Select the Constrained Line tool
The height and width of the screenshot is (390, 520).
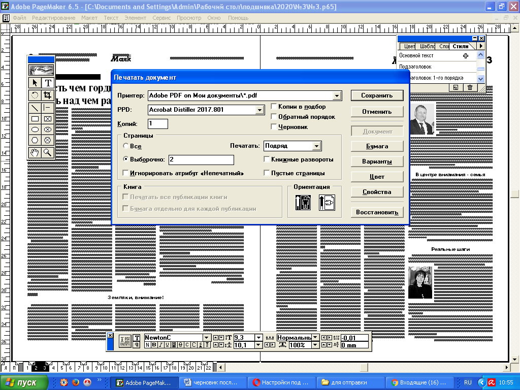click(x=48, y=108)
